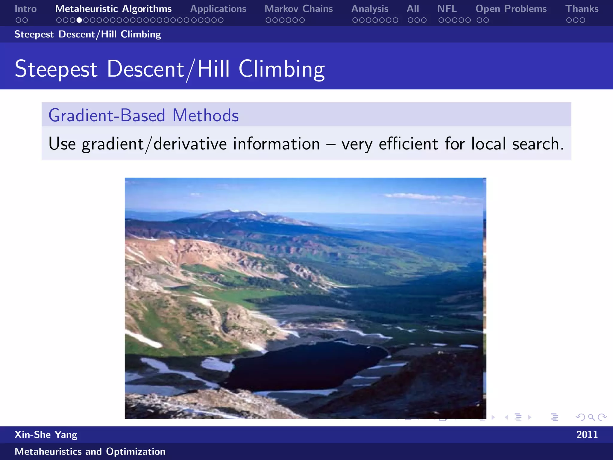Click the go-forward curved arrow icon
Image resolution: width=613 pixels, height=460 pixels.
[602, 417]
